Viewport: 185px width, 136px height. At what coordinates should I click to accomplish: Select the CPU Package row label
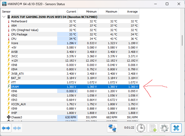click(x=19, y=34)
